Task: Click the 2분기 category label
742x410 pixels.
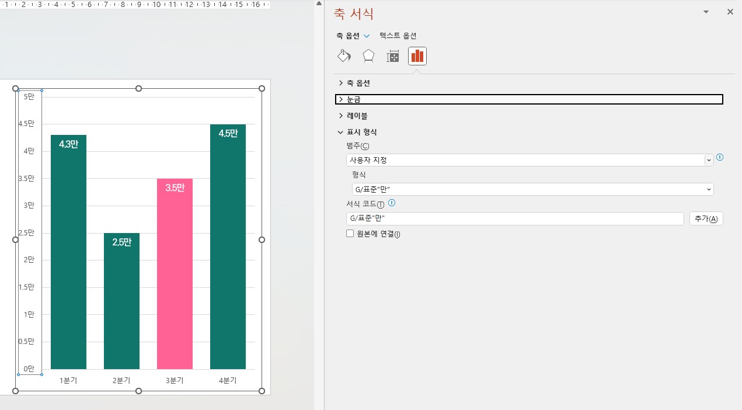Action: pos(121,380)
